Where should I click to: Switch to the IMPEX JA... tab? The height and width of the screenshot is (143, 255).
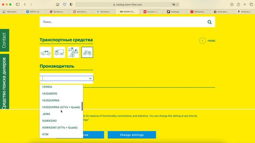33,12
